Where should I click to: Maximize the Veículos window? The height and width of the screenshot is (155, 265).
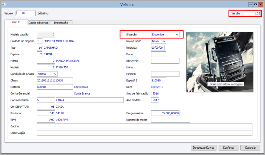[255, 5]
